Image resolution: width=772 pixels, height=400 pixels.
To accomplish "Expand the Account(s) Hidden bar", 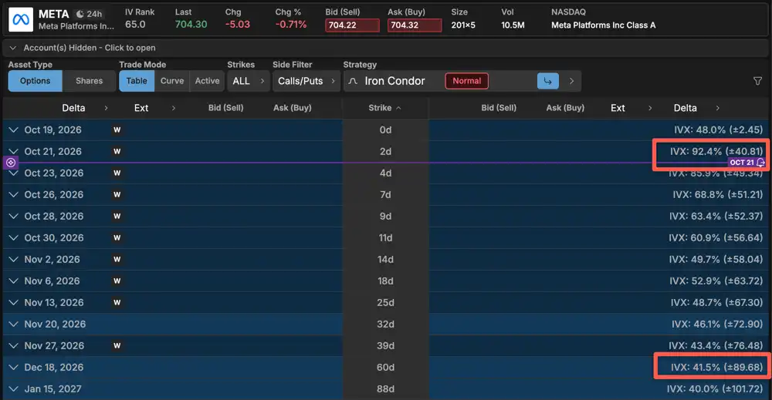I will (x=385, y=48).
